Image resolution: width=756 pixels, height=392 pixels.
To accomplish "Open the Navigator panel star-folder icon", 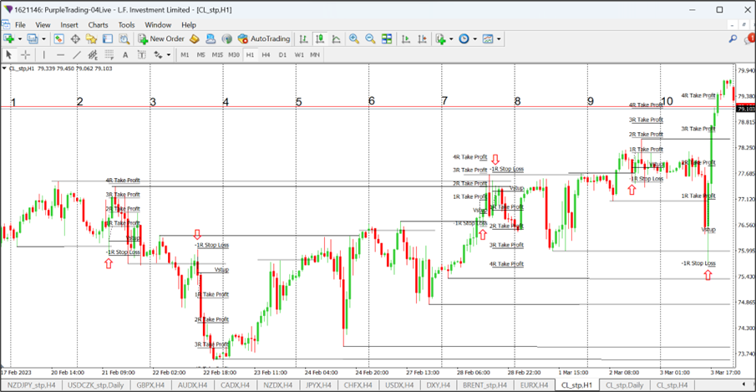I will [91, 38].
